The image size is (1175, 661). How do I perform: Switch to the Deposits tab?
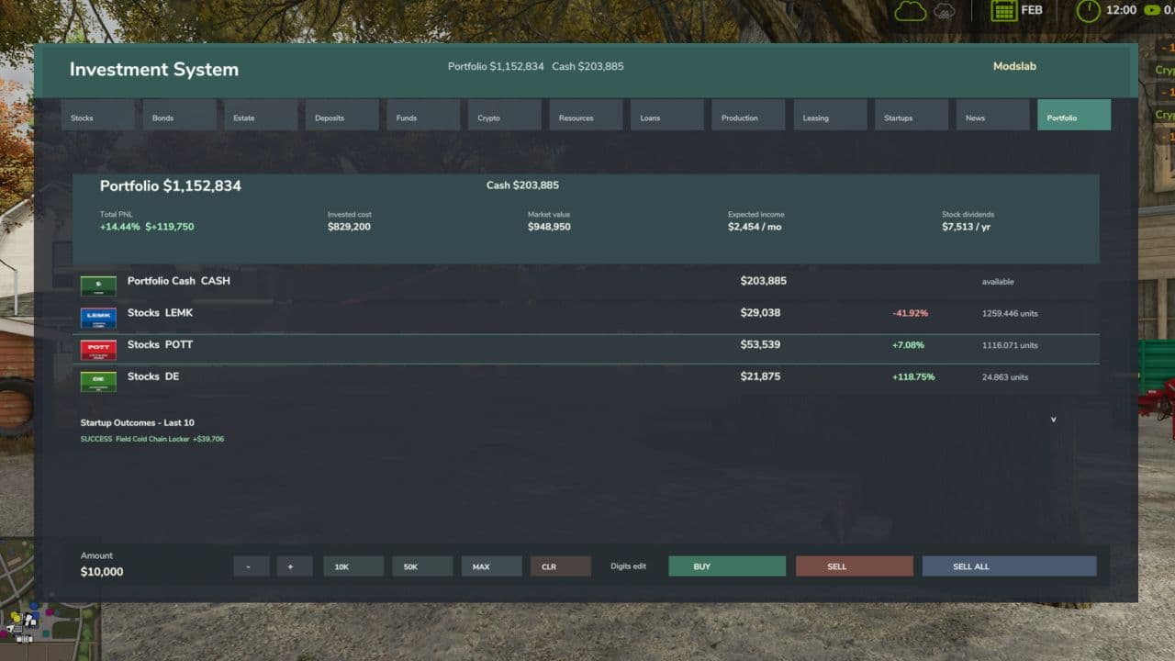coord(341,115)
